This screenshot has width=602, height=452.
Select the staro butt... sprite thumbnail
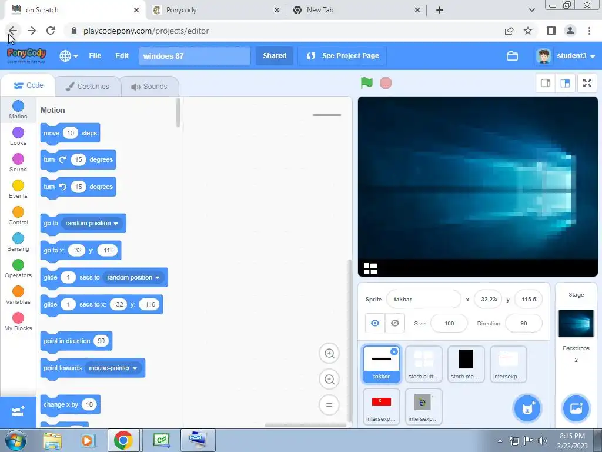(x=423, y=364)
